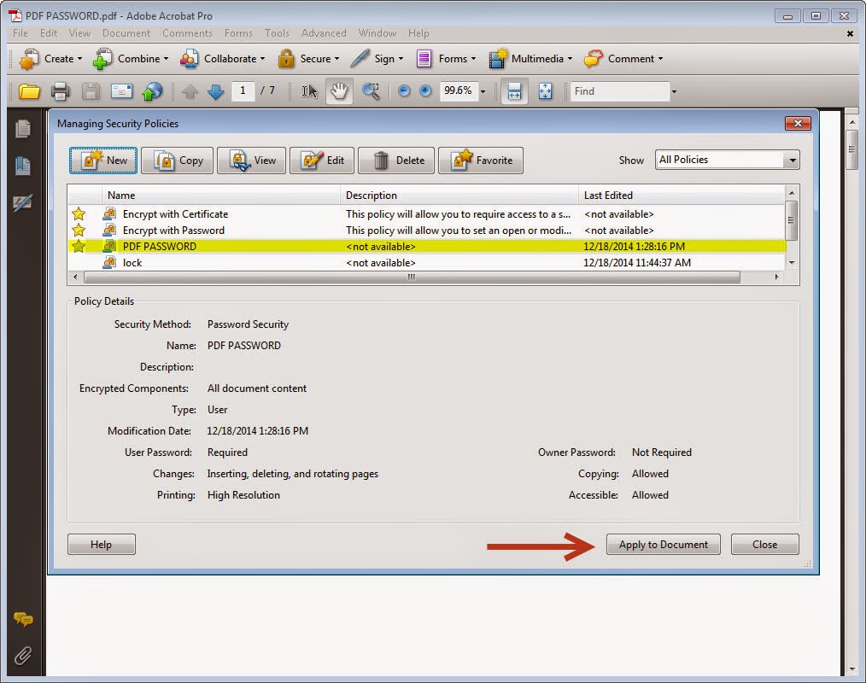Screen dimensions: 866x683
Task: Toggle favorite star for Encrypt with Certificate
Action: [79, 213]
